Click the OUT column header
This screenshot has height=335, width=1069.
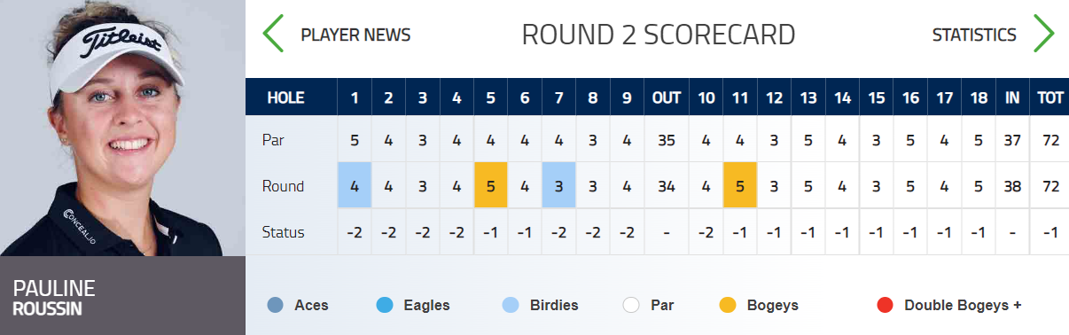666,97
